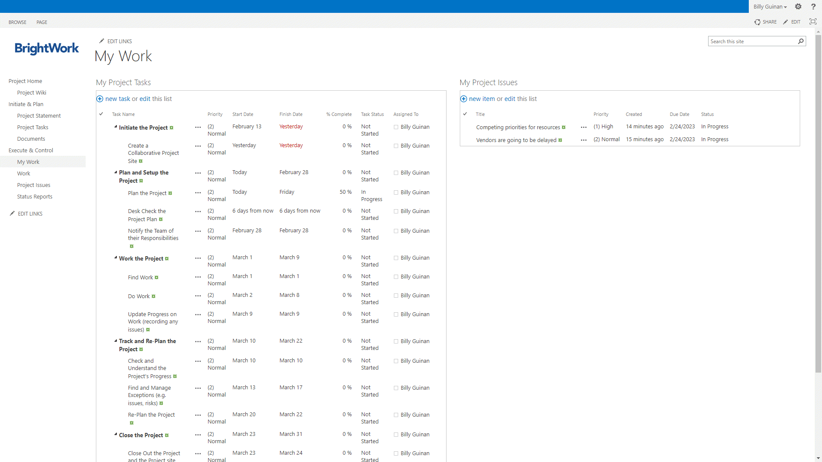Sort by Finish Date column header
This screenshot has height=462, width=822.
point(291,114)
